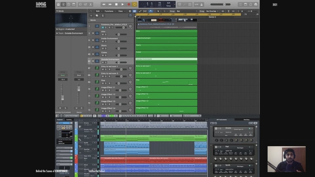315x177 pixels.
Task: Open the Scissors editors button
Action: coord(91,4)
